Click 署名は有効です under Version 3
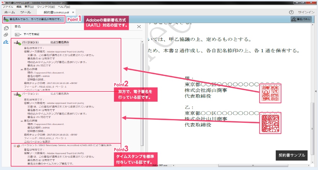The width and height of the screenshot is (318, 170). pos(34,150)
